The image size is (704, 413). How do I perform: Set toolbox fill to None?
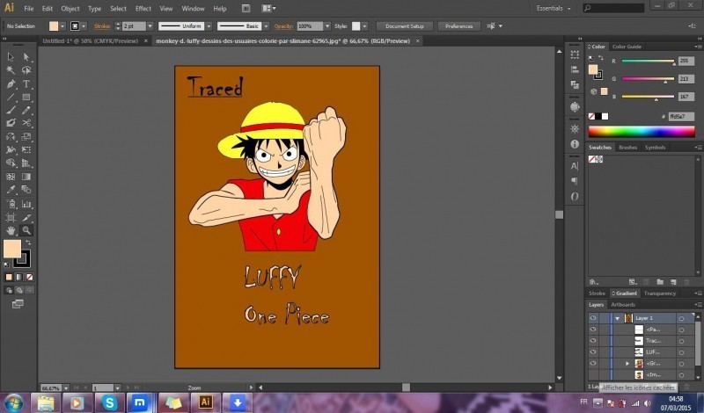[x=29, y=277]
